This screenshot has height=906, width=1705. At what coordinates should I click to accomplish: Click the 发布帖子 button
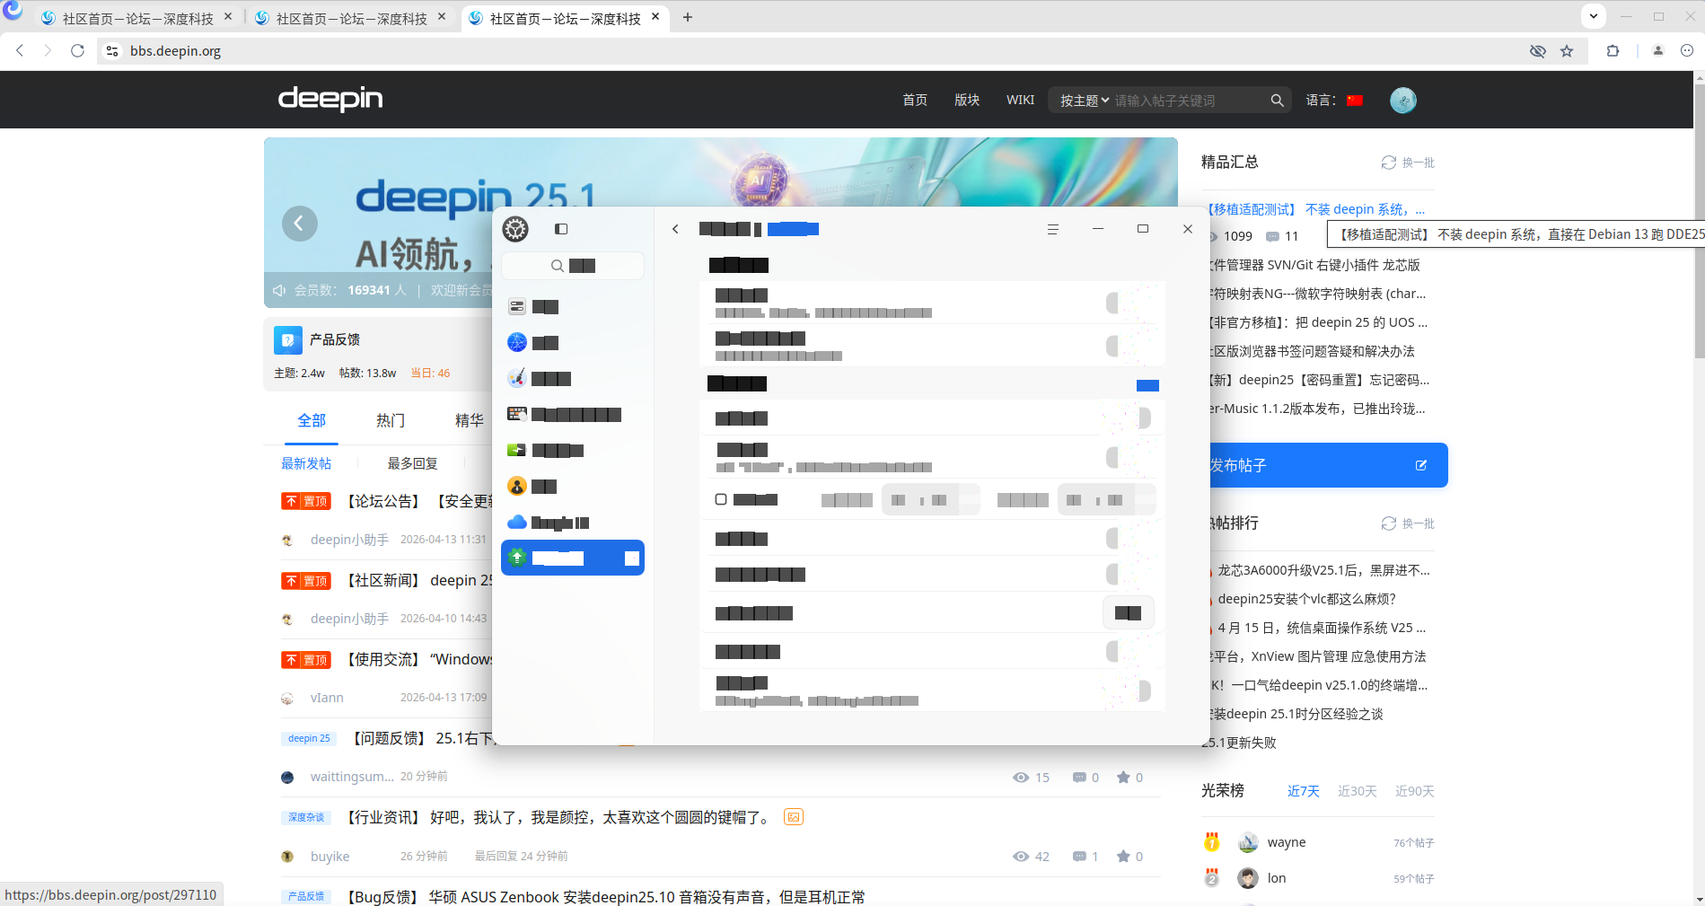point(1328,465)
